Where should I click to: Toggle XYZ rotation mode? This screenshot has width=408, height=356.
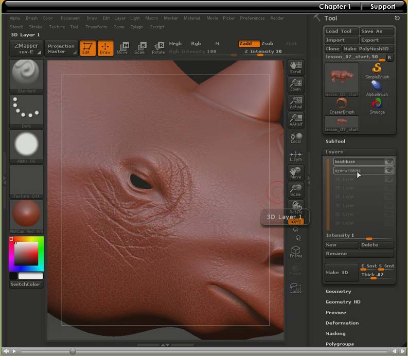(296, 221)
